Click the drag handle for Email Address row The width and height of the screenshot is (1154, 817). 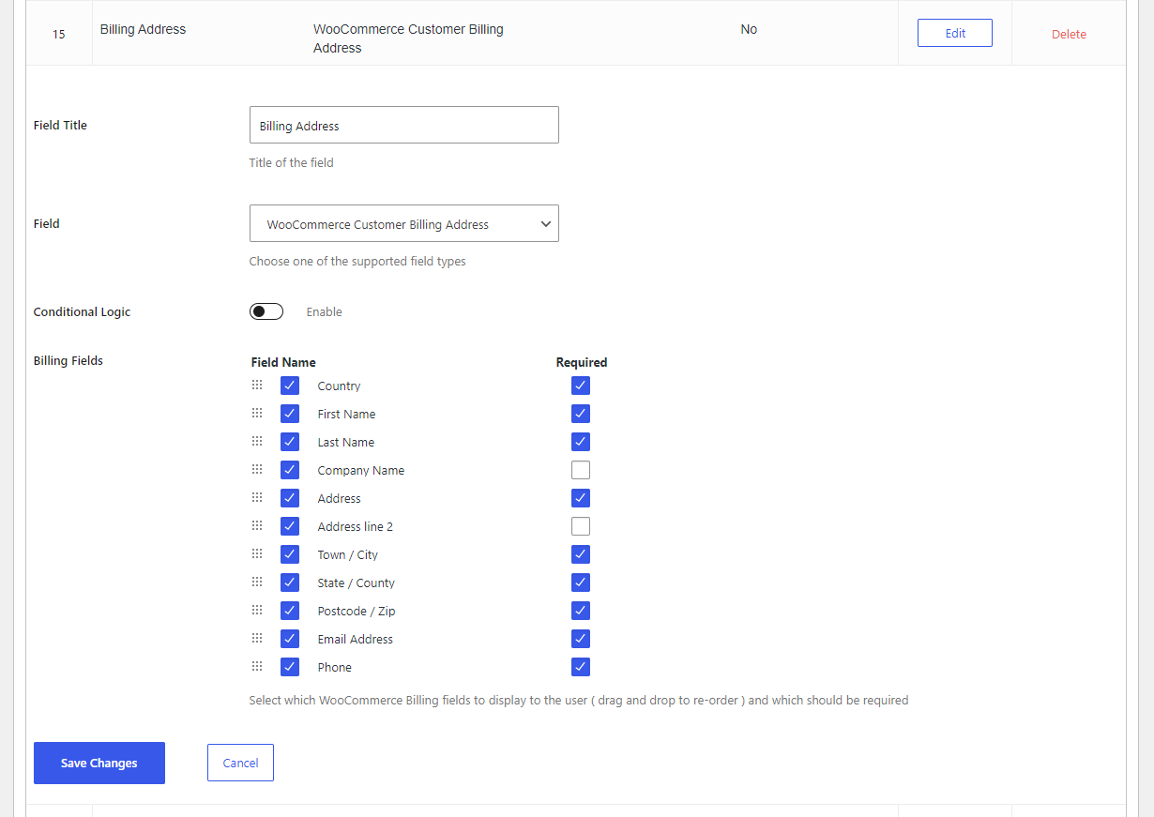(257, 638)
